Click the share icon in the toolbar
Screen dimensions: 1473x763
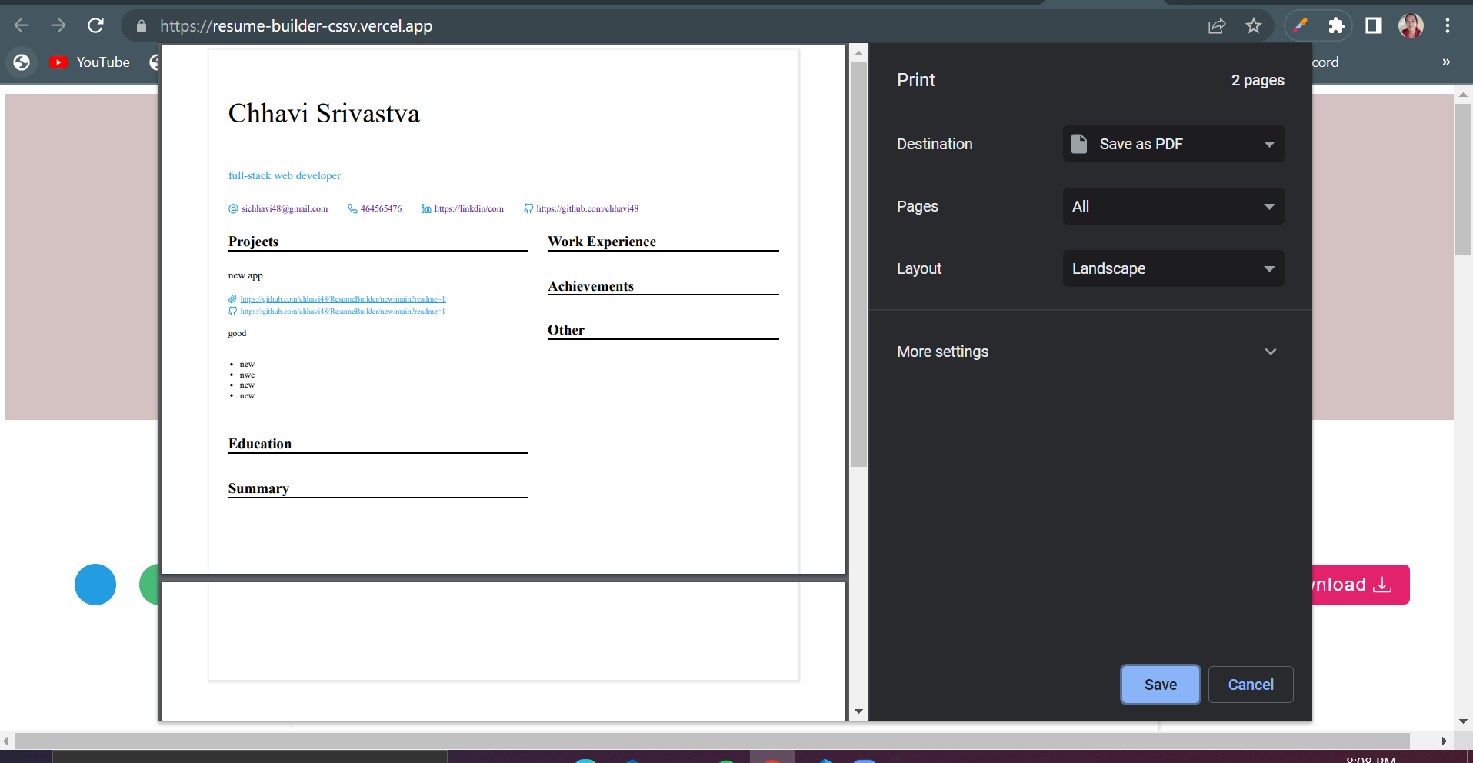1216,25
